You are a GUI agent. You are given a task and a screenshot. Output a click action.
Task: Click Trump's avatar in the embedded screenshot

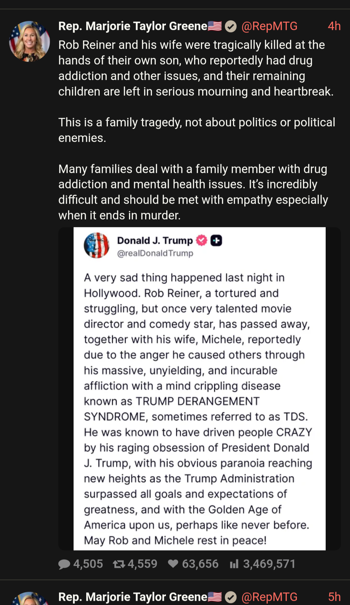[97, 245]
